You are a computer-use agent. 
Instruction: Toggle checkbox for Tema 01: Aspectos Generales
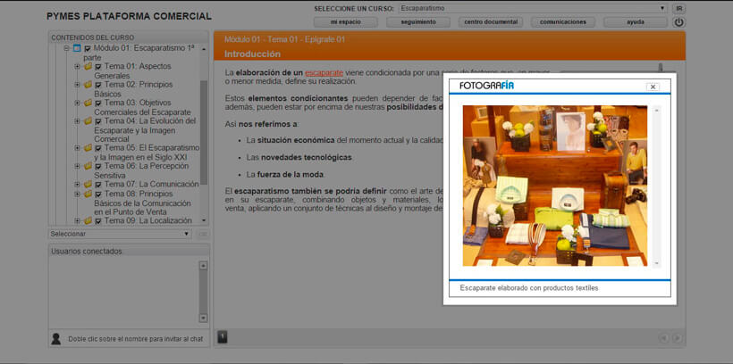click(98, 67)
